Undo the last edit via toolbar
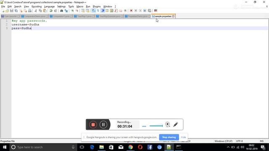This screenshot has width=269, height=151. pos(51,10)
